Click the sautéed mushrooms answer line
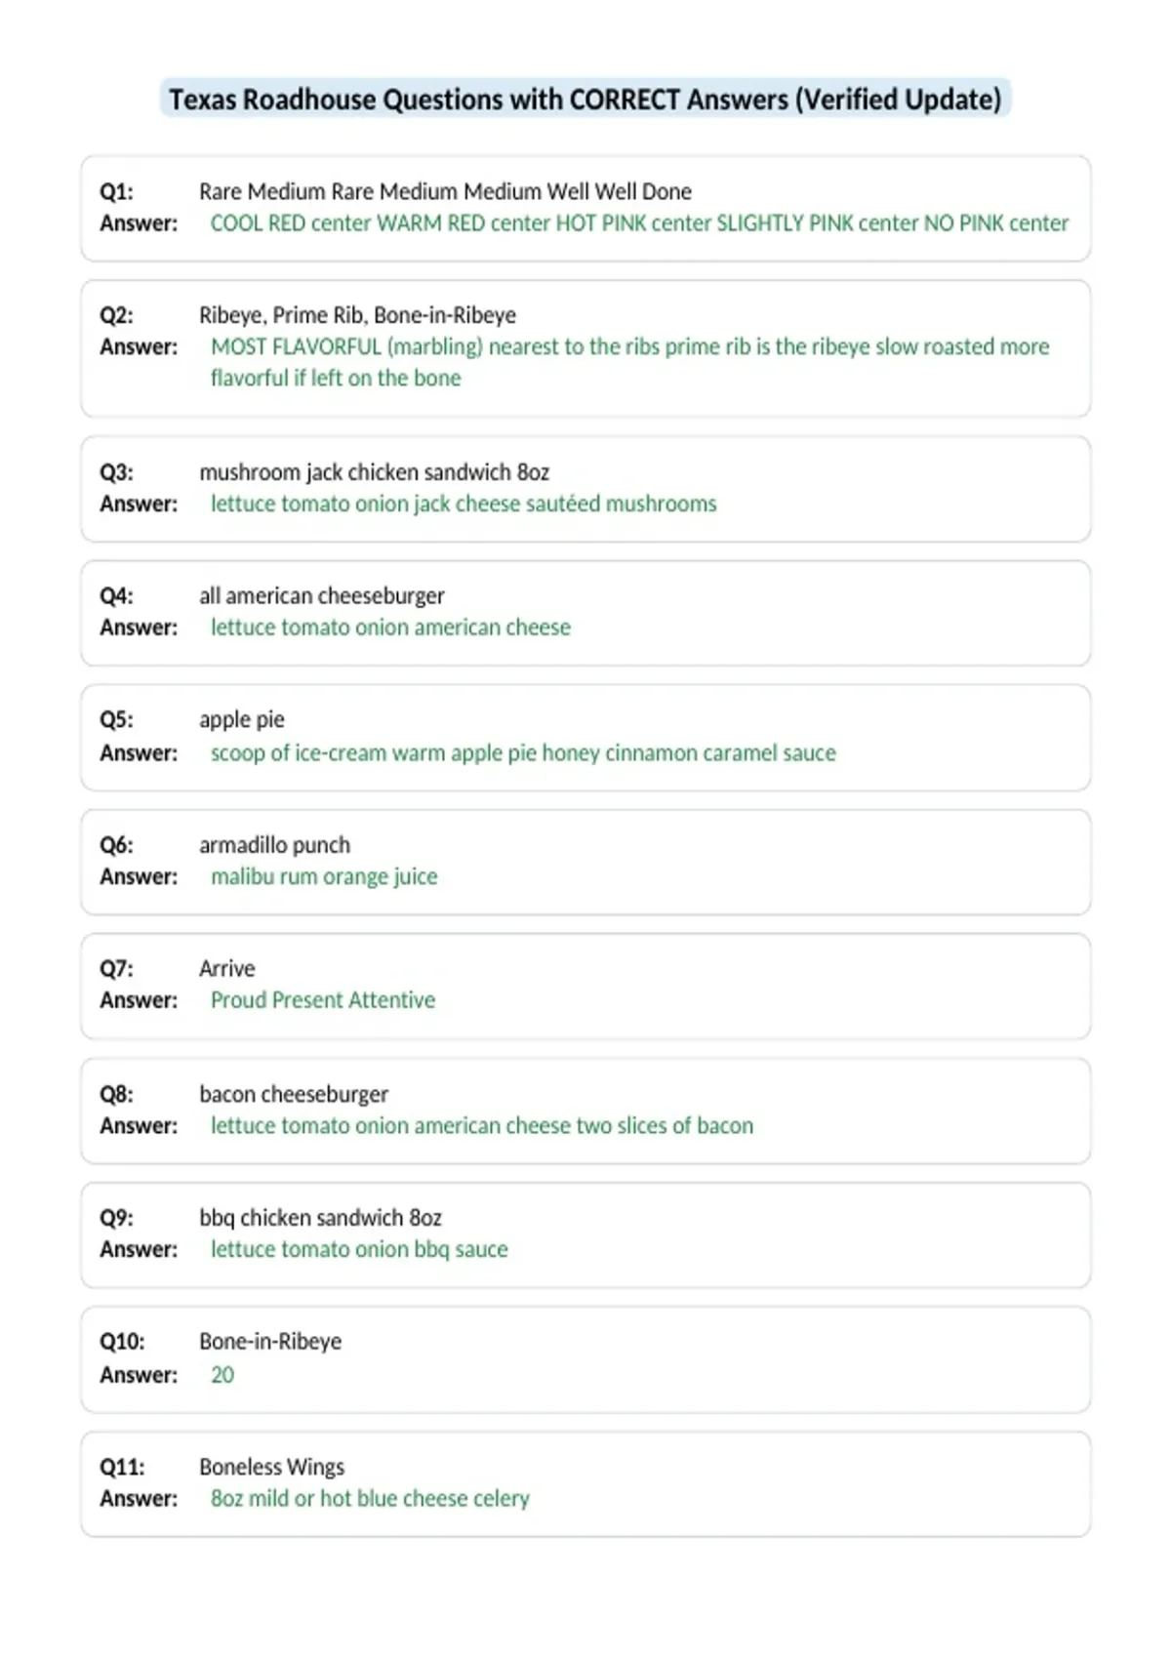 (464, 504)
